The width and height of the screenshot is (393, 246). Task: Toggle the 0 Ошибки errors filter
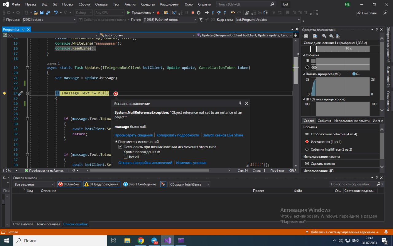(69, 184)
